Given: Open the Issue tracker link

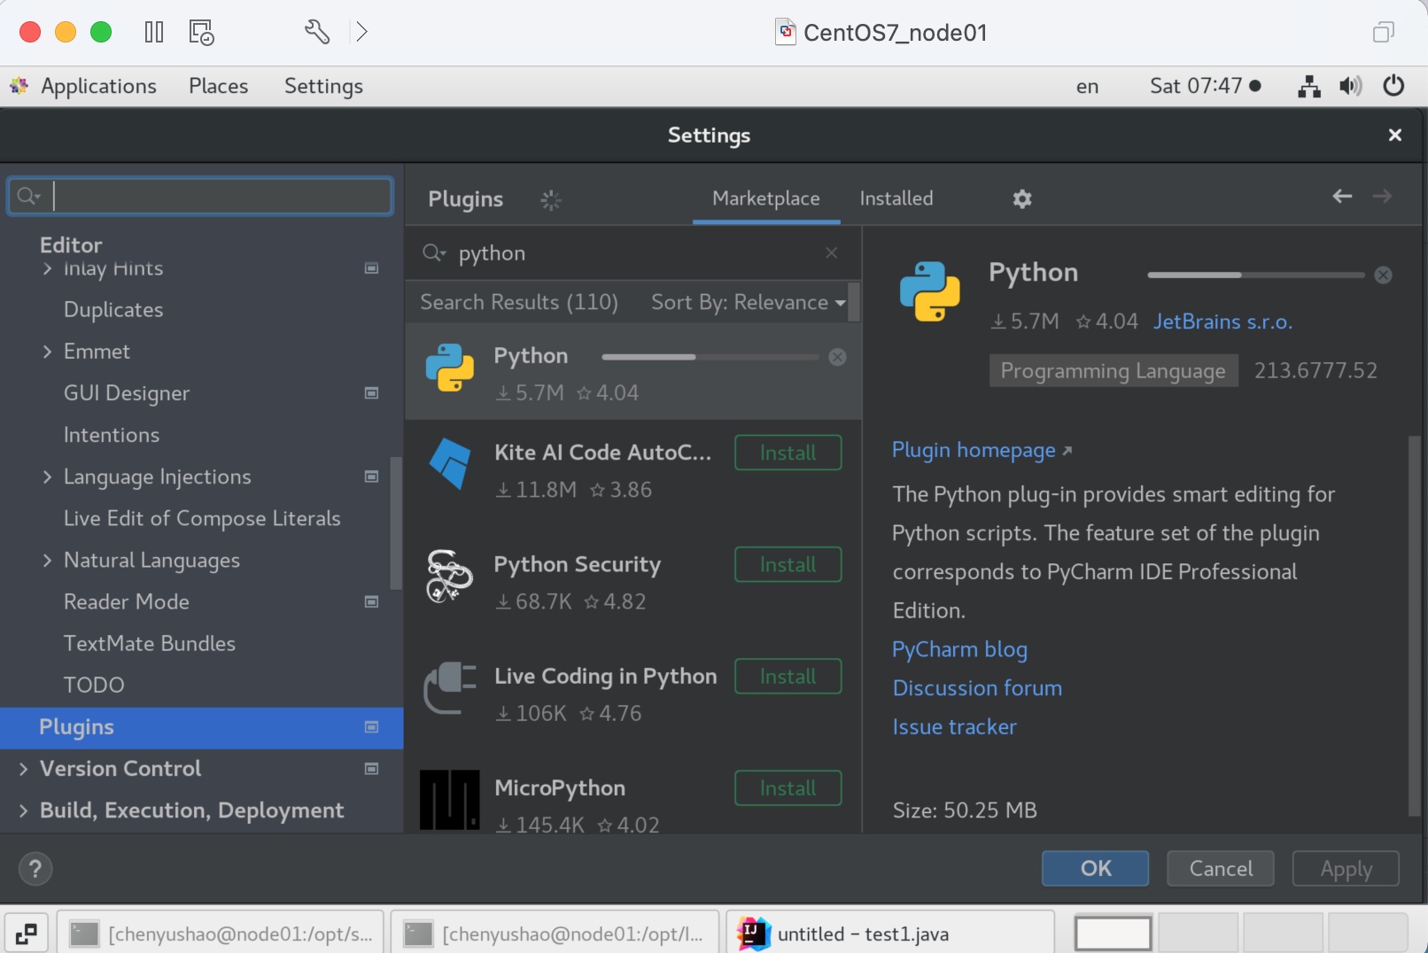Looking at the screenshot, I should pyautogui.click(x=954, y=727).
